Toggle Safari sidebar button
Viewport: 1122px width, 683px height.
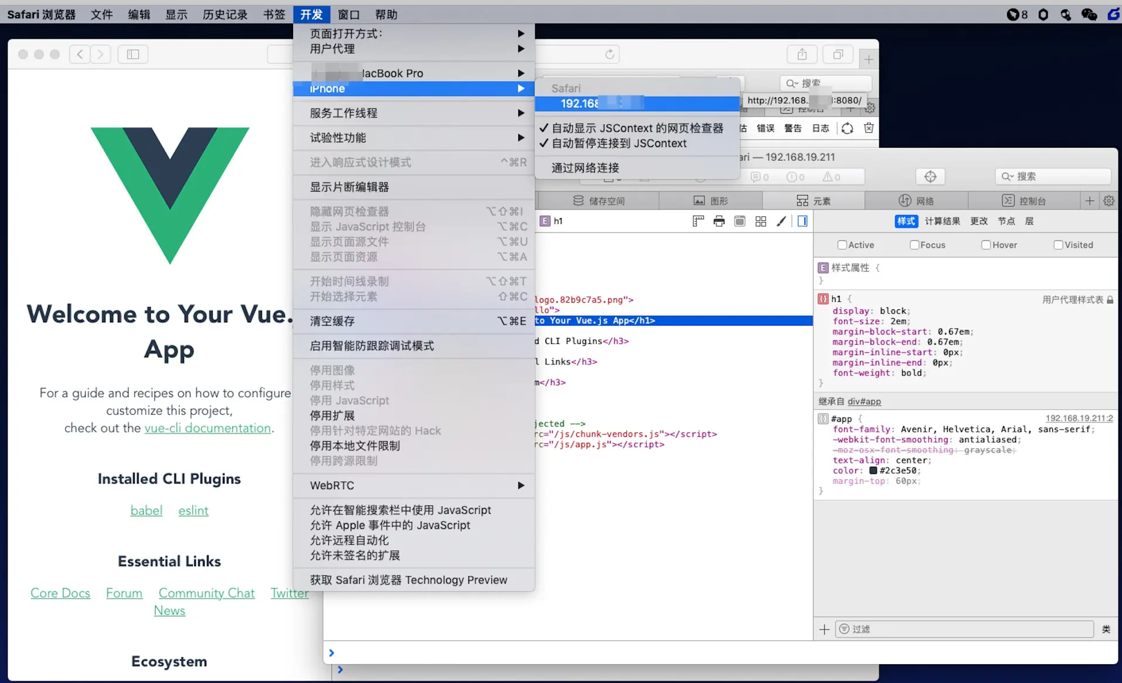[133, 54]
